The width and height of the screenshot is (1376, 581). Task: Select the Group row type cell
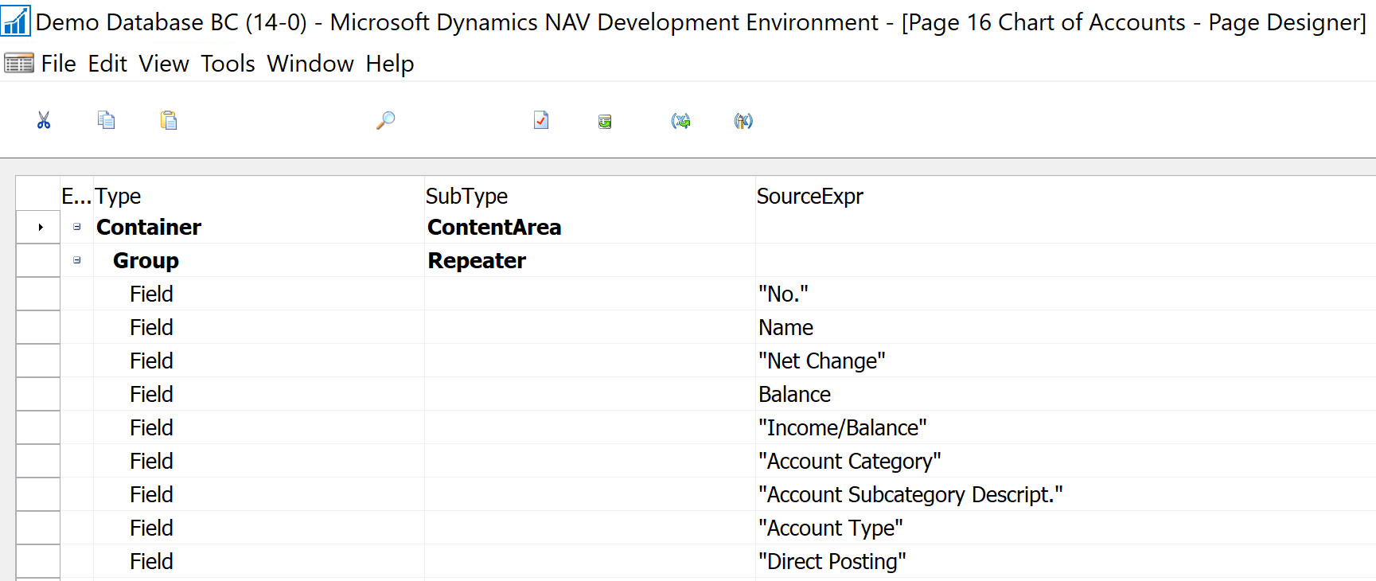point(259,260)
